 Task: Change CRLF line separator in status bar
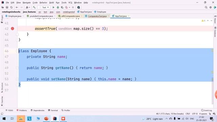[x=188, y=114]
